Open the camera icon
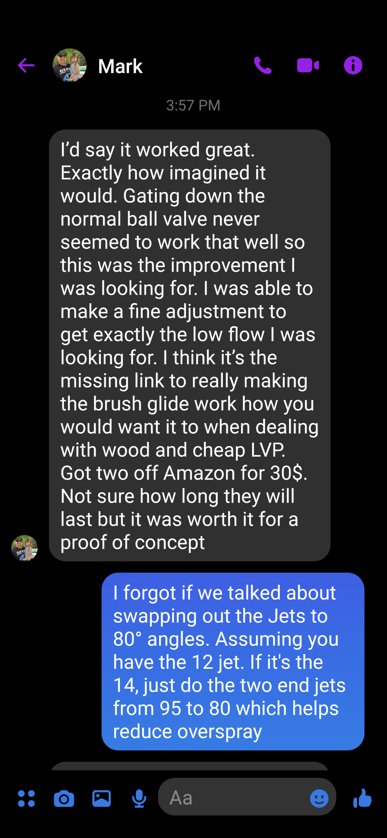 64,798
